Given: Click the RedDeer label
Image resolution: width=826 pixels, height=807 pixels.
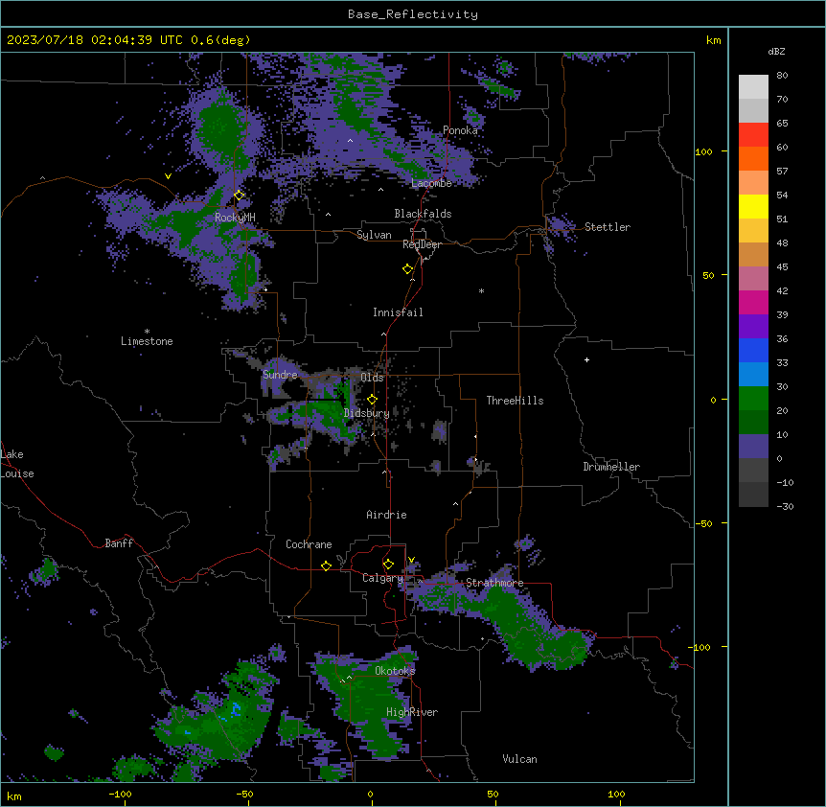Looking at the screenshot, I should [x=422, y=244].
